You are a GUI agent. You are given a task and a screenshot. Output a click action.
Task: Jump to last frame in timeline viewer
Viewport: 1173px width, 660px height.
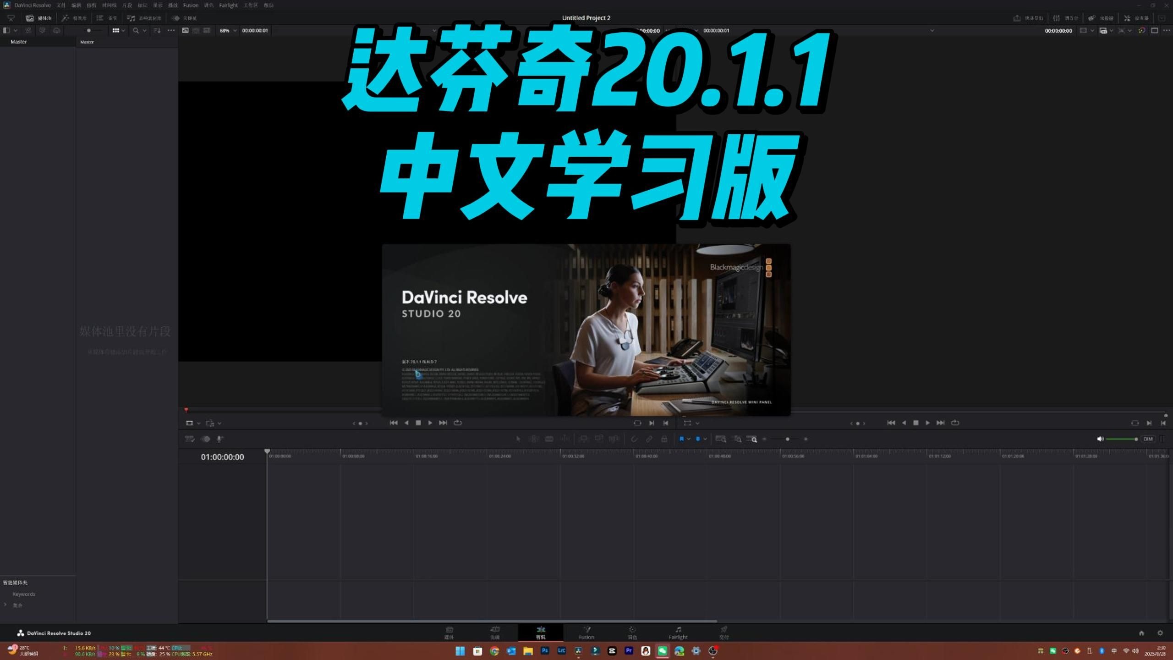click(x=940, y=423)
